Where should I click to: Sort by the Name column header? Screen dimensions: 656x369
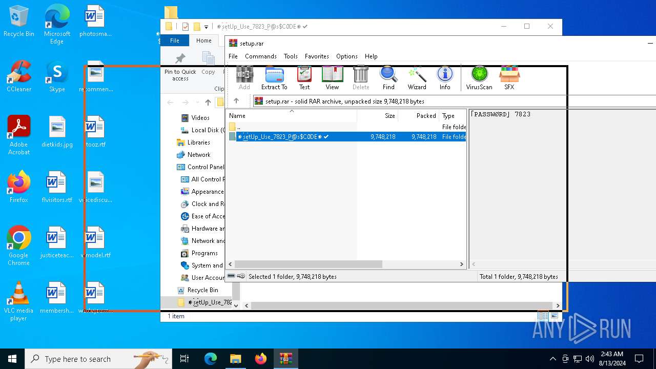(292, 116)
